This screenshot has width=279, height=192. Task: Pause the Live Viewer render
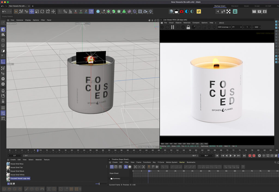(x=172, y=27)
